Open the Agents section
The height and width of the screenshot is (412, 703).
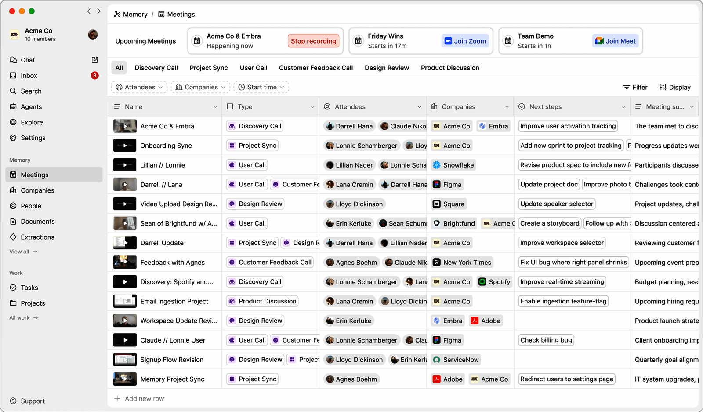pos(31,107)
